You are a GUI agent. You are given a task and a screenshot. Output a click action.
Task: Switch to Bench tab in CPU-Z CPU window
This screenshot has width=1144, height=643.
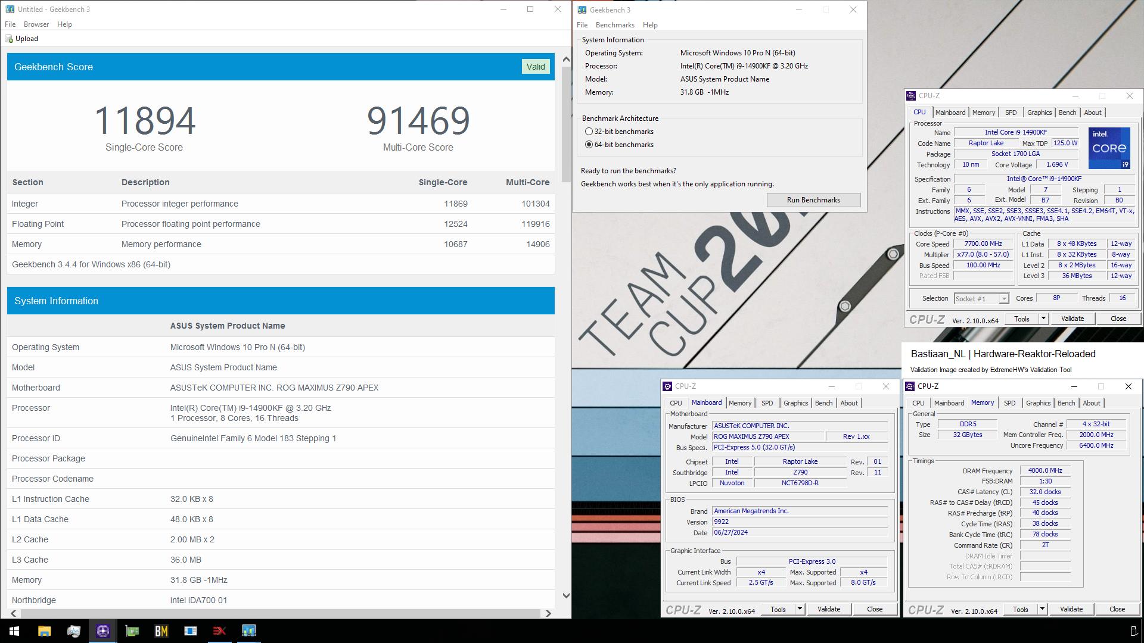click(x=1067, y=113)
